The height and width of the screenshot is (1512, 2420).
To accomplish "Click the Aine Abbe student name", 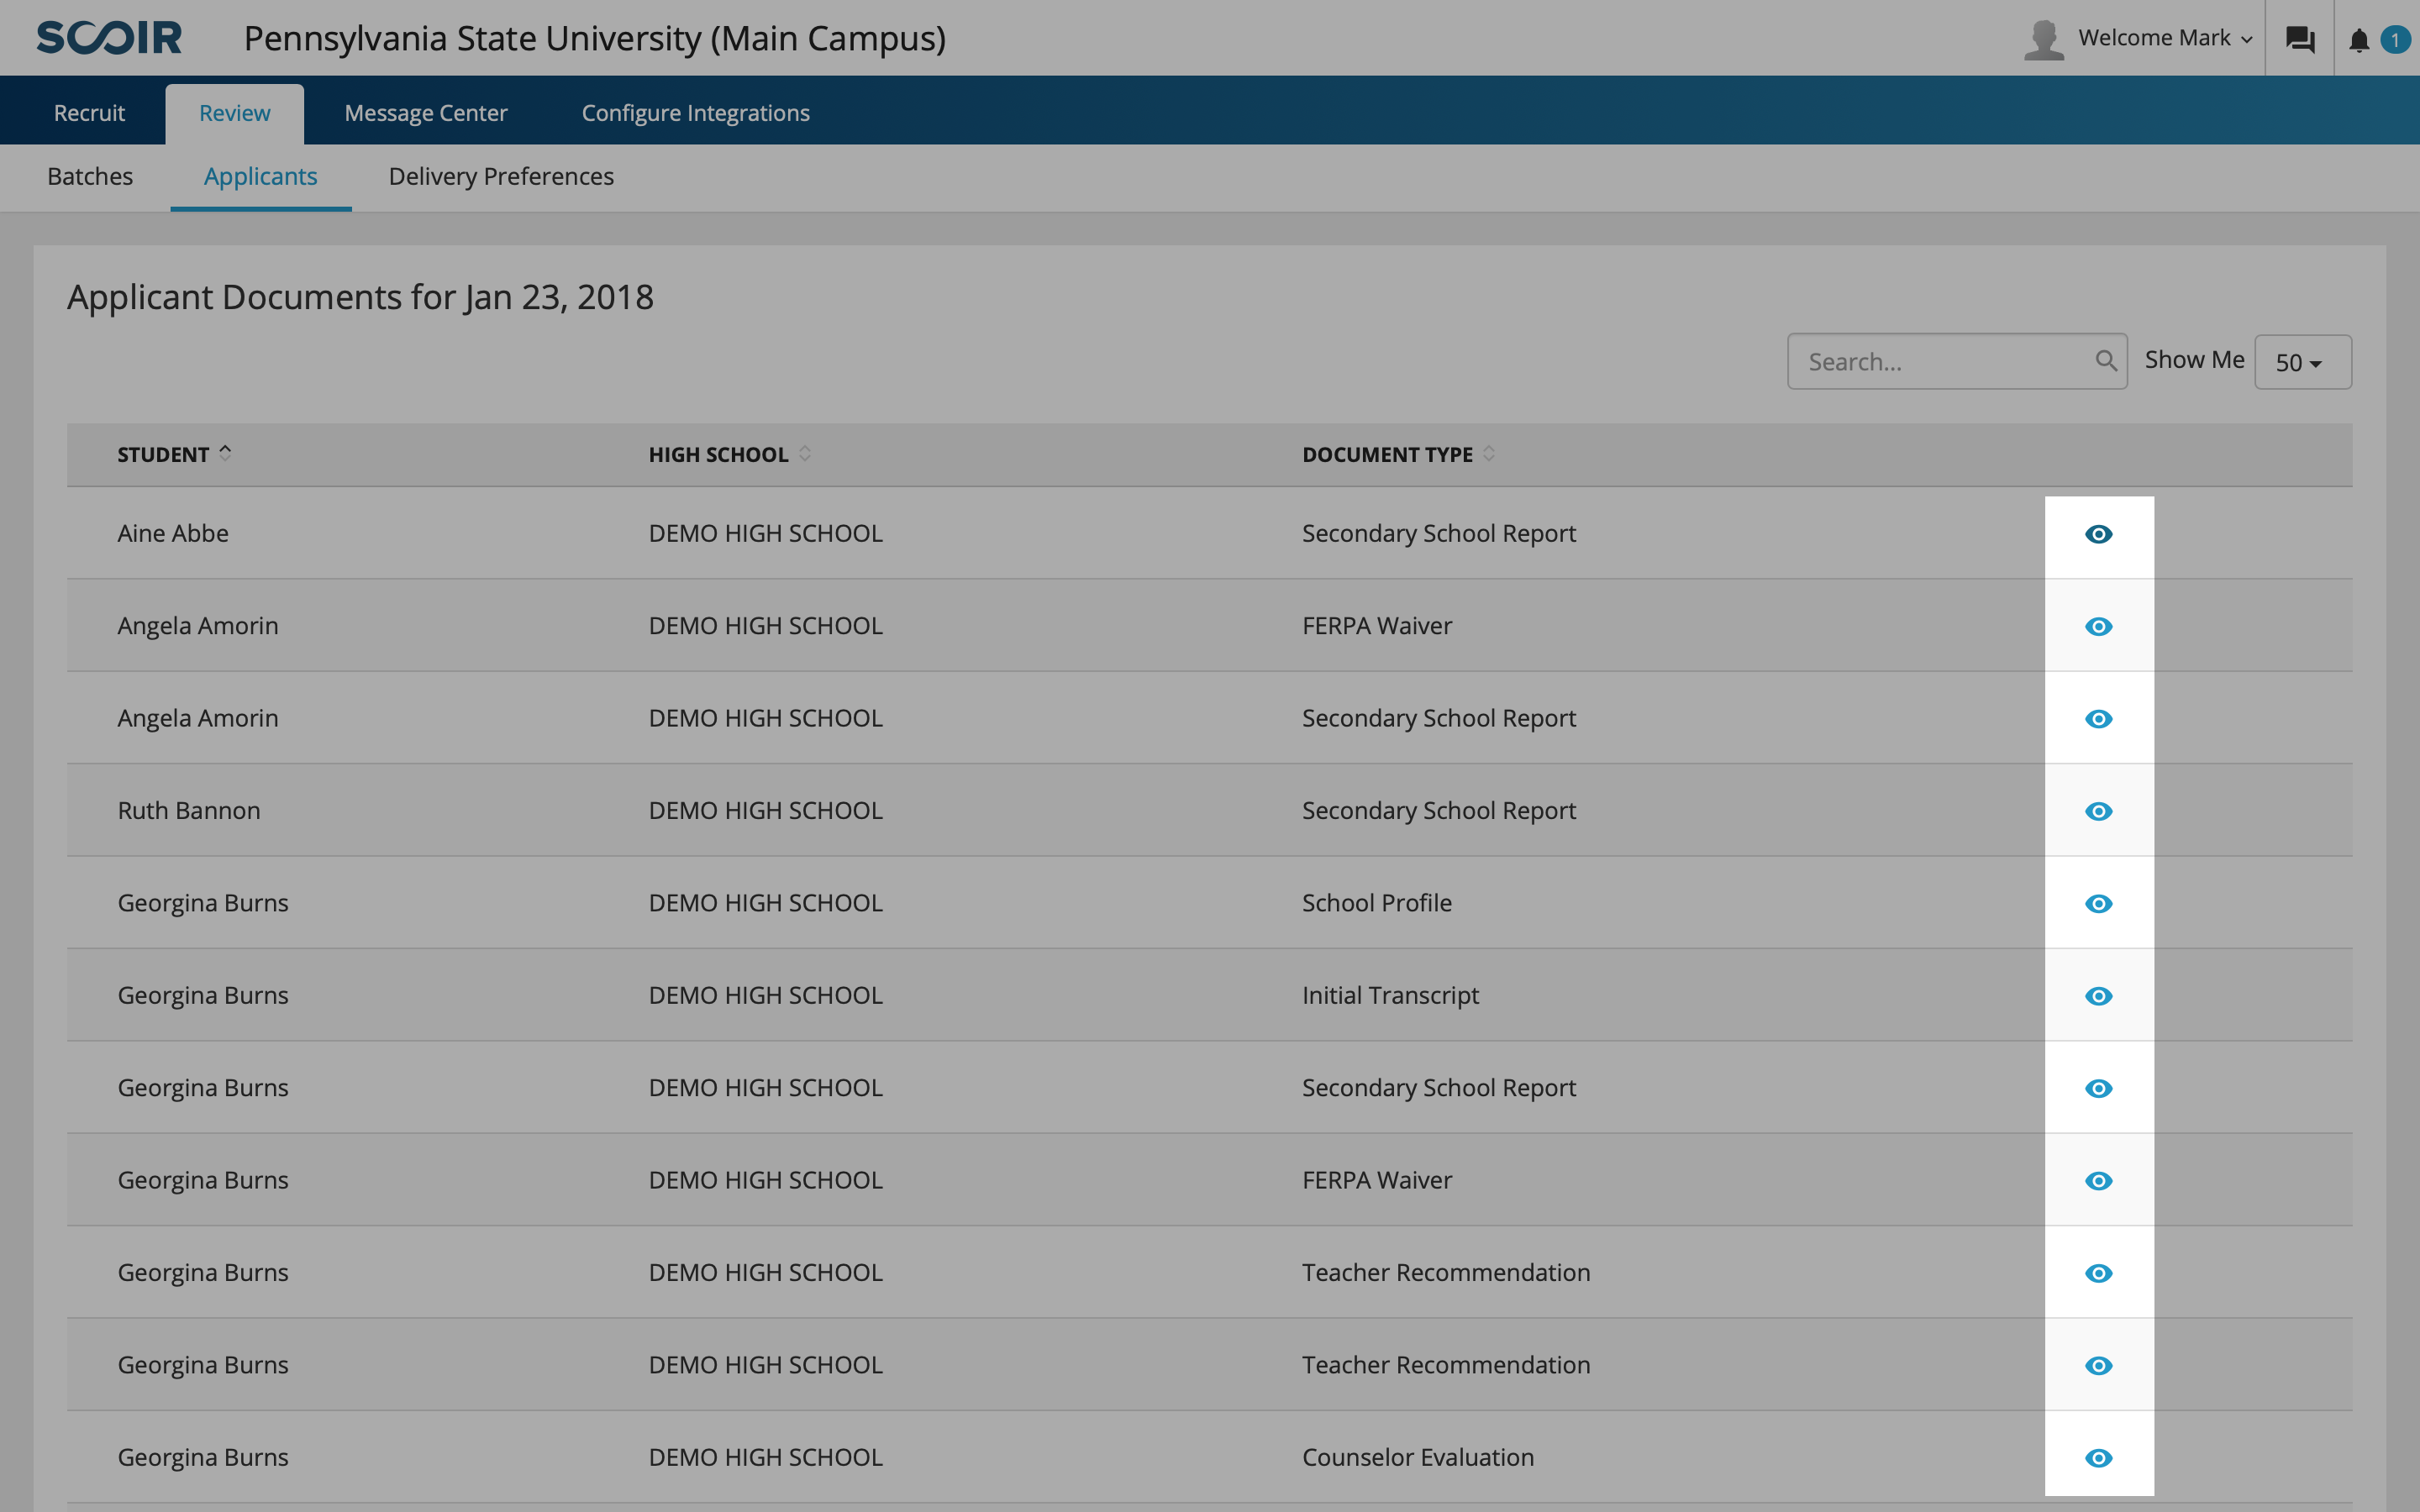I will [173, 533].
